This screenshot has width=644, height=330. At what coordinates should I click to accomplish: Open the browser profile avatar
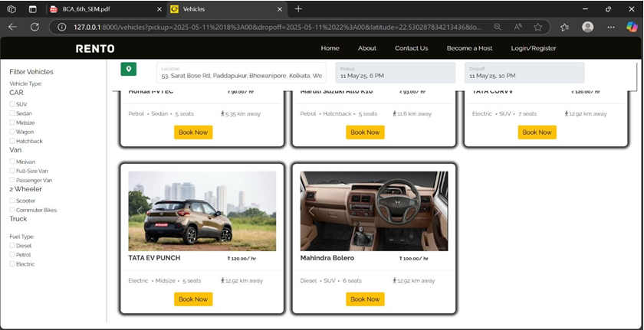(587, 27)
